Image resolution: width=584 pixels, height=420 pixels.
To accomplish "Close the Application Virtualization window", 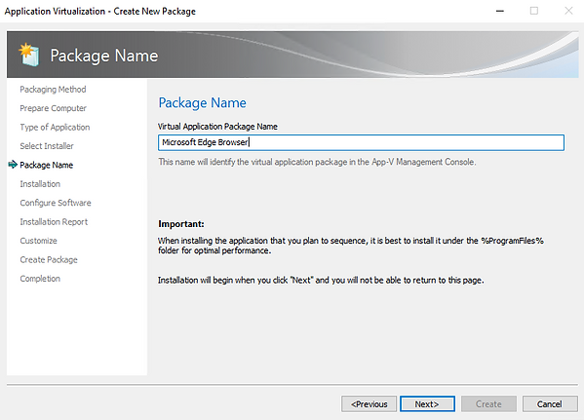I will [568, 11].
